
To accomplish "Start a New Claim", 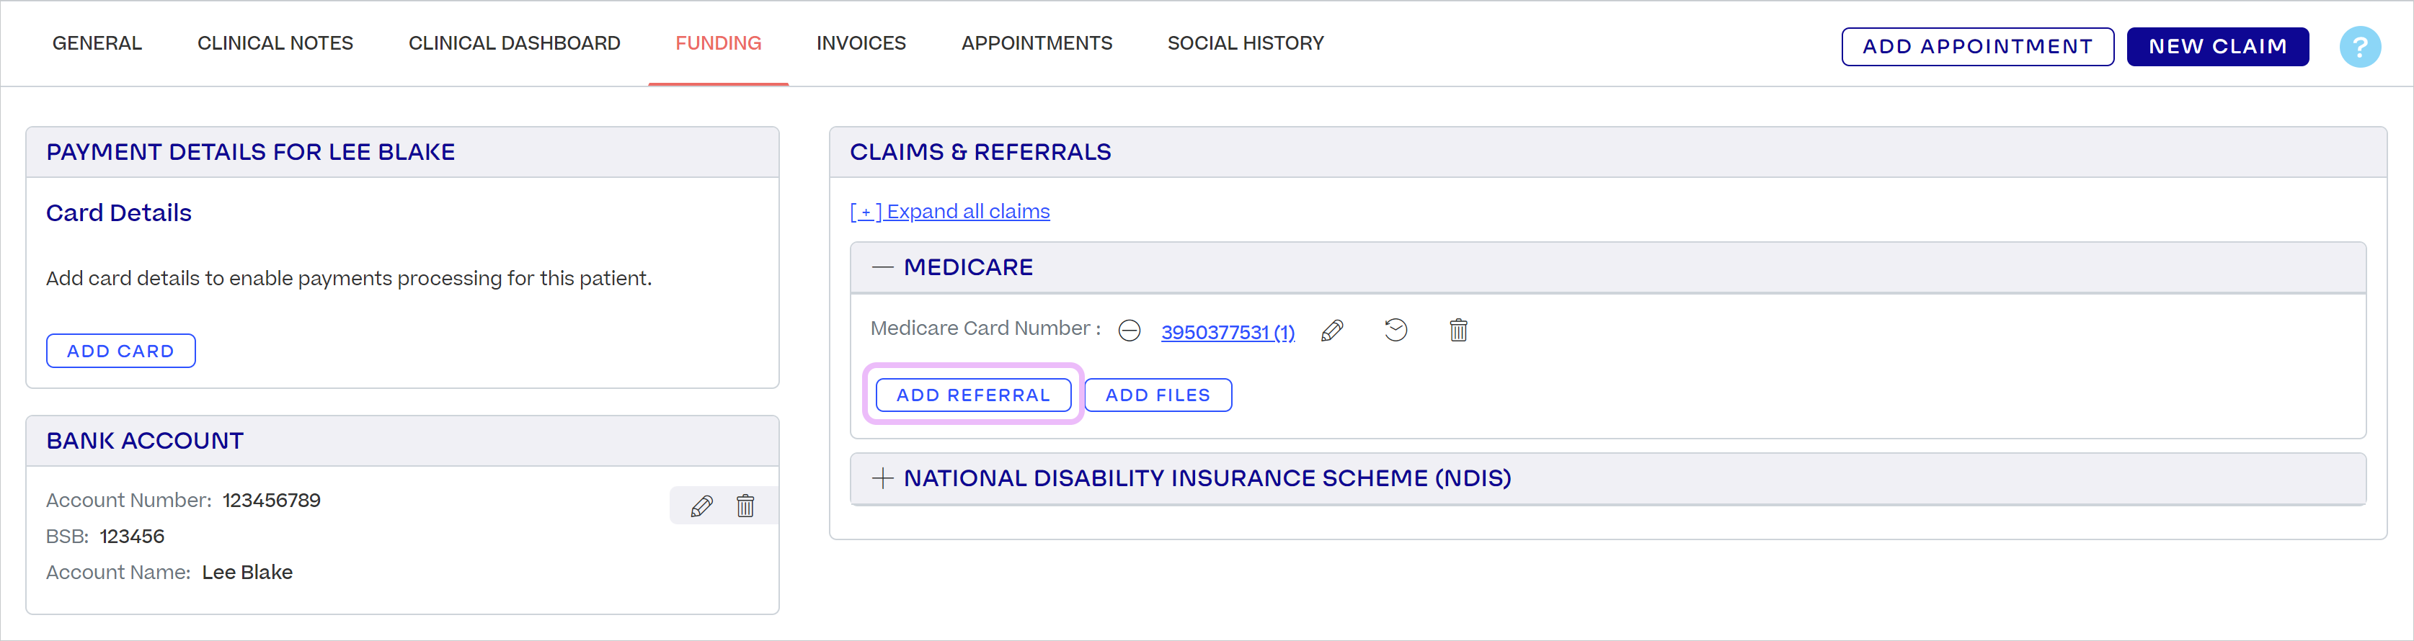I will tap(2216, 47).
